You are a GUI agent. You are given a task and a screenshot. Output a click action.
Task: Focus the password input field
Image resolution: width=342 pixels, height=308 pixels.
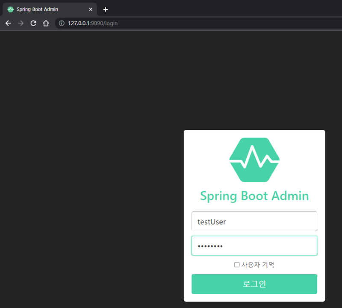(254, 246)
